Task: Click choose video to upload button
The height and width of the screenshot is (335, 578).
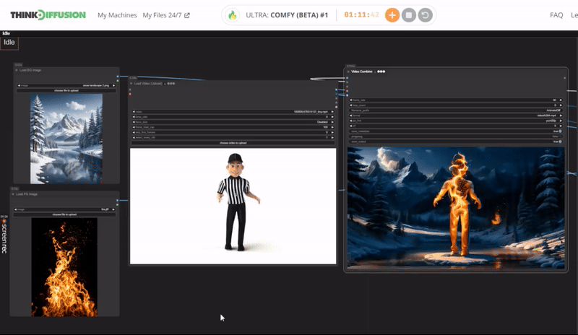Action: [x=233, y=143]
